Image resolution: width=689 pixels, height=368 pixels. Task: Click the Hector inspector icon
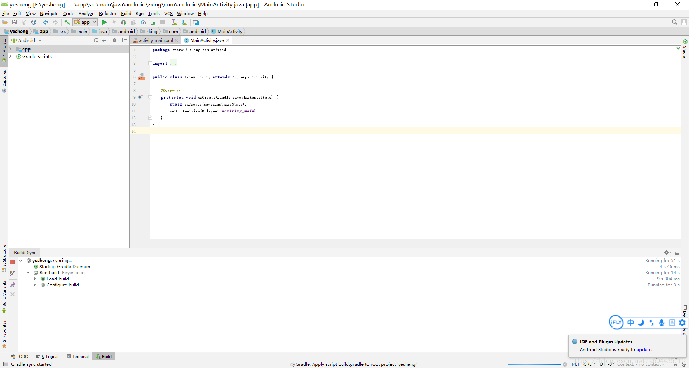click(684, 364)
